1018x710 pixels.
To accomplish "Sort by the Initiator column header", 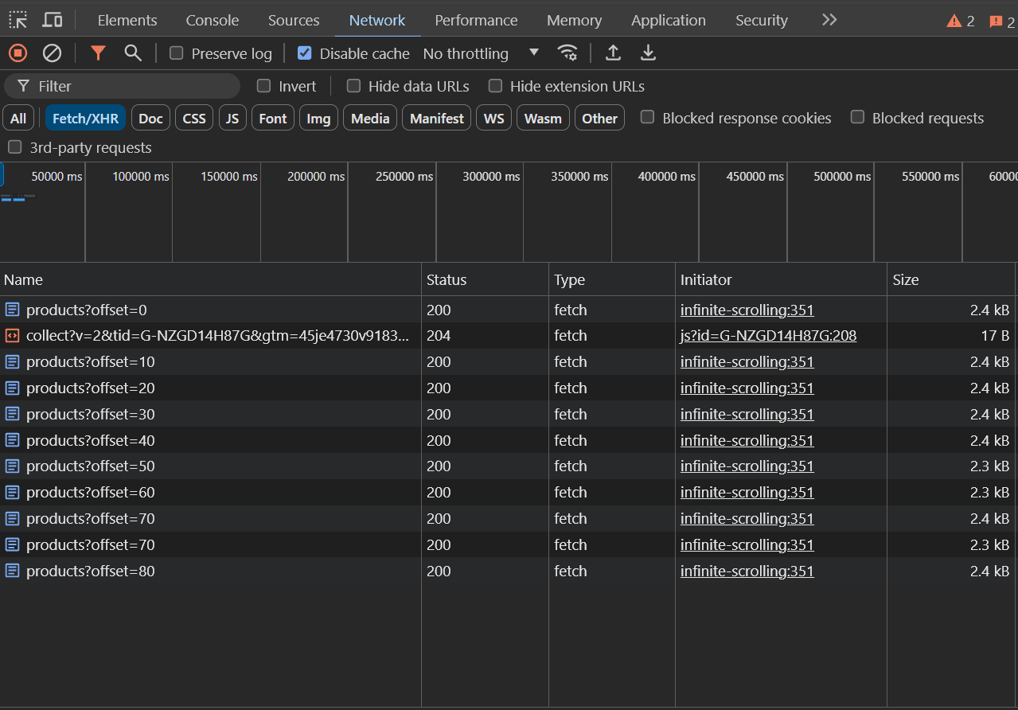I will [x=782, y=279].
